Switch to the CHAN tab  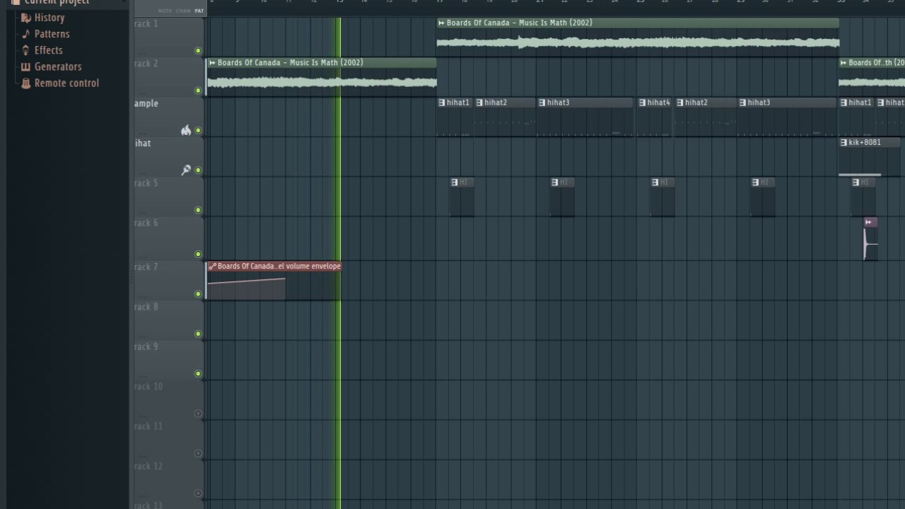(183, 11)
